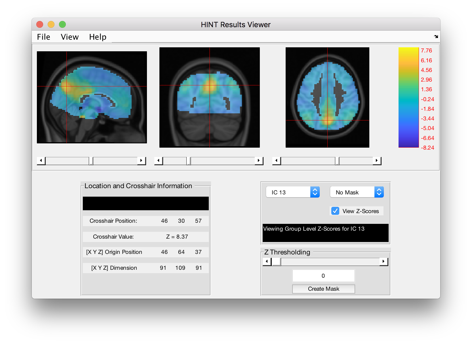Click the coronal slice slider thumb
Screen dimensions: 472x344
(x=189, y=161)
